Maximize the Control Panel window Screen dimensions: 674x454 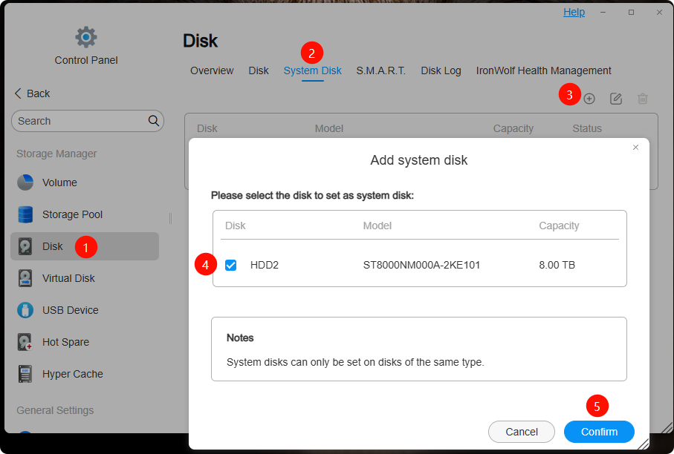point(631,13)
